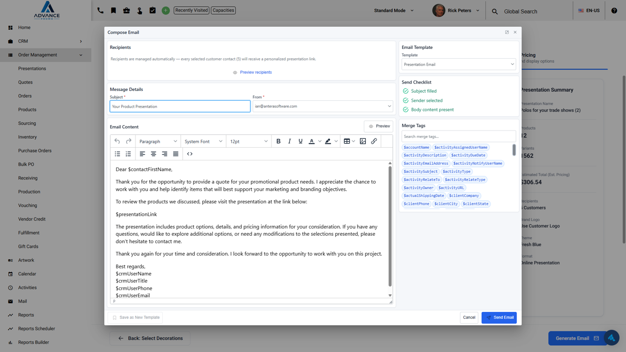The height and width of the screenshot is (352, 626).
Task: Insert the $clientCompany merge tag
Action: point(464,196)
